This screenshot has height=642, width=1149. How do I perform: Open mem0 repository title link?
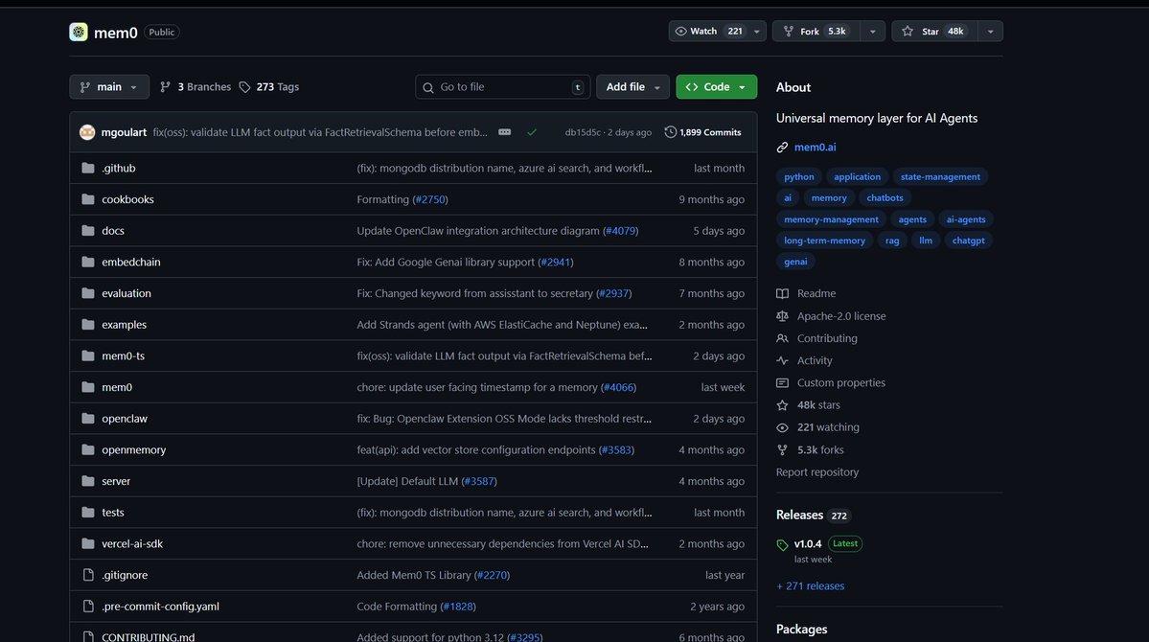[115, 33]
